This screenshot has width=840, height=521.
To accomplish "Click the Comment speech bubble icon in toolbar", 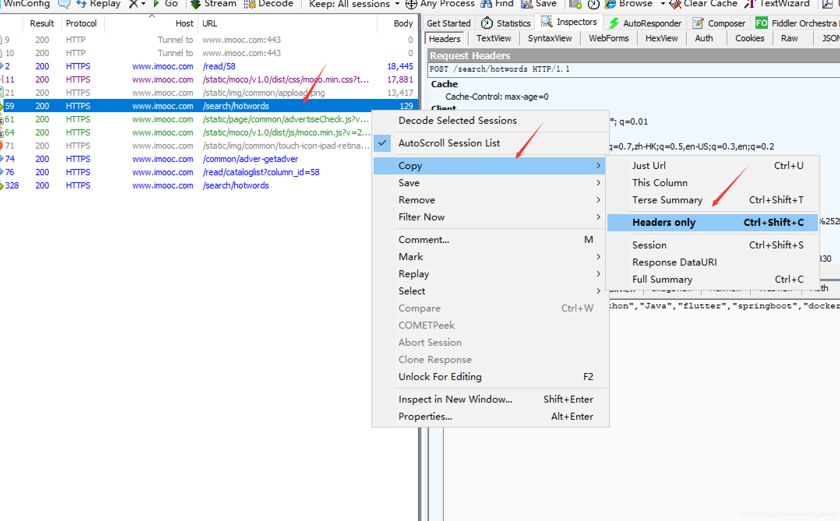I will point(64,4).
